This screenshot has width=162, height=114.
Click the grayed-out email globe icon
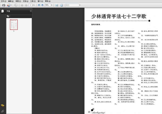pyautogui.click(x=16, y=5)
